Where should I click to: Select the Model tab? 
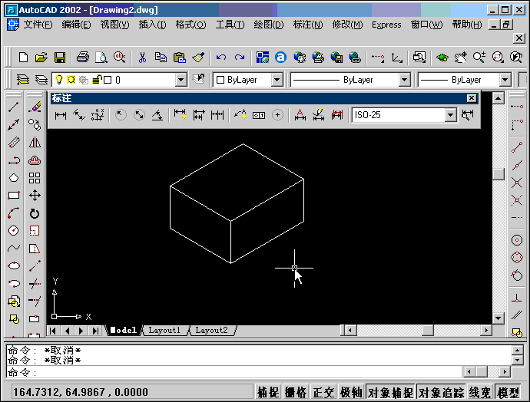[124, 330]
